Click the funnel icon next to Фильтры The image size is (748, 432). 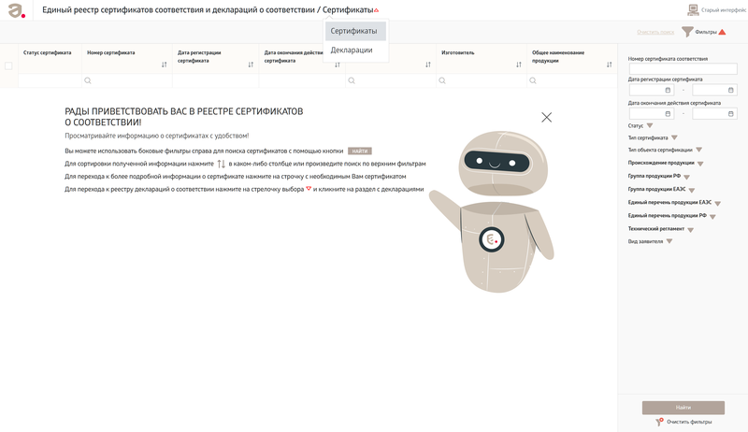pos(687,32)
